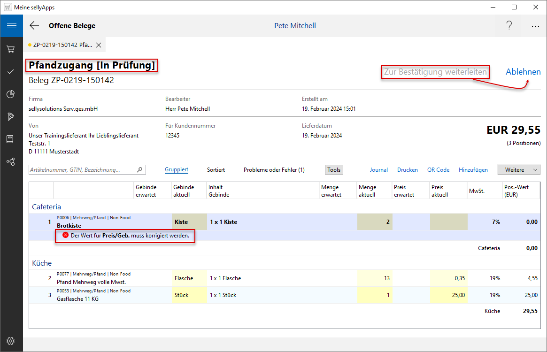
Task: Click the Ablehnen link
Action: [523, 72]
